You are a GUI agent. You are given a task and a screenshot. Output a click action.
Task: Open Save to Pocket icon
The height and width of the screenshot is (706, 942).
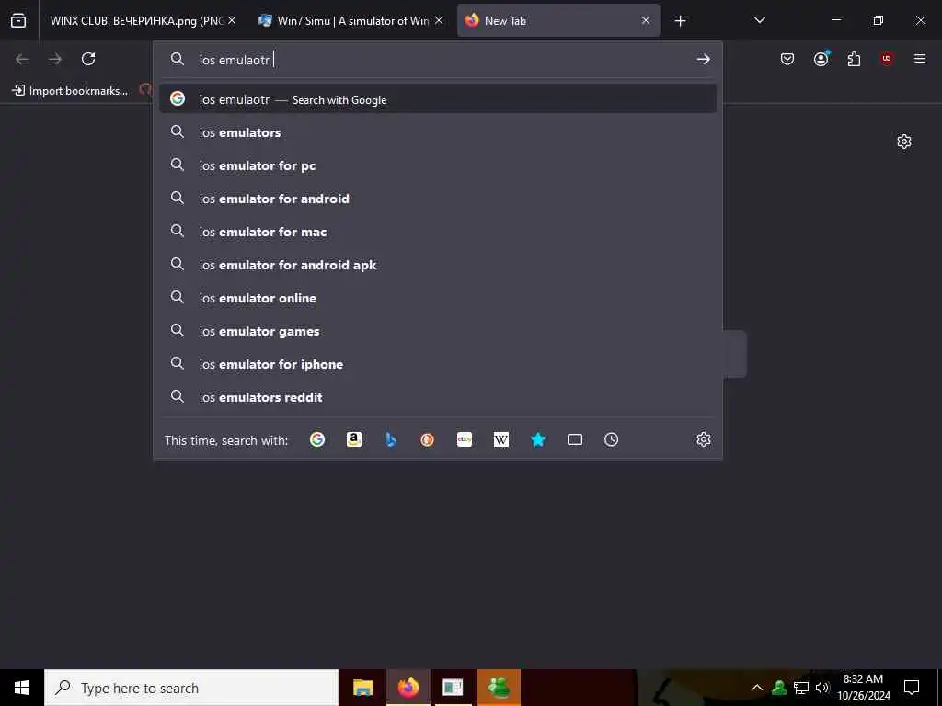click(787, 59)
